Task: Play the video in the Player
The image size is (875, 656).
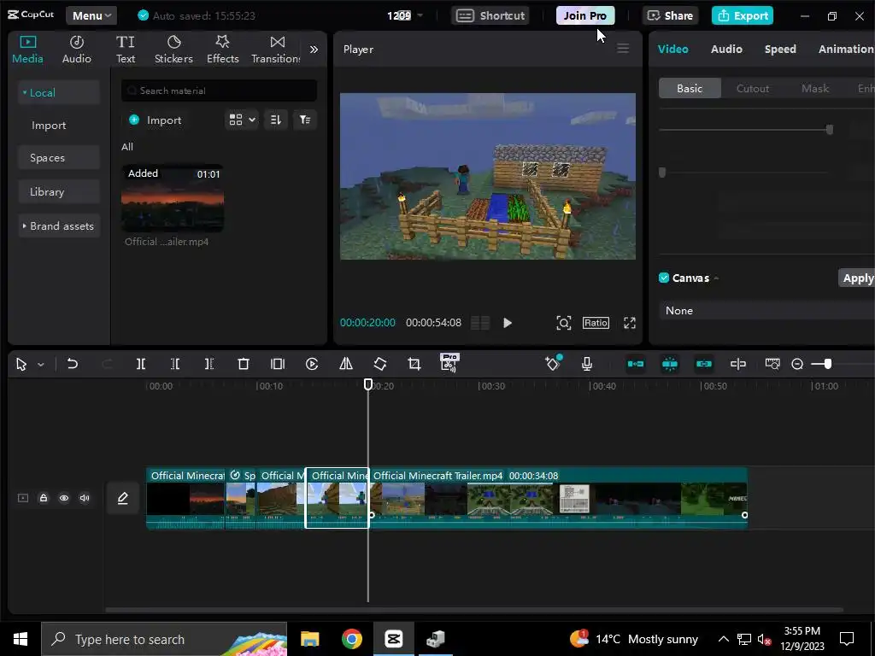Action: coord(508,323)
